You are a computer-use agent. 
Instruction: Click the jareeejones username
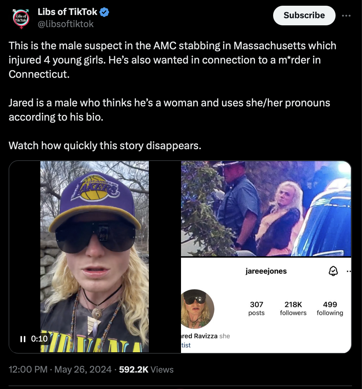(x=266, y=271)
